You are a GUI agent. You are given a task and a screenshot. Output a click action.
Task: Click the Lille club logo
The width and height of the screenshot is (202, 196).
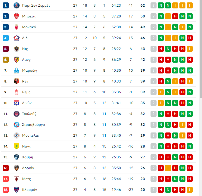(17, 38)
